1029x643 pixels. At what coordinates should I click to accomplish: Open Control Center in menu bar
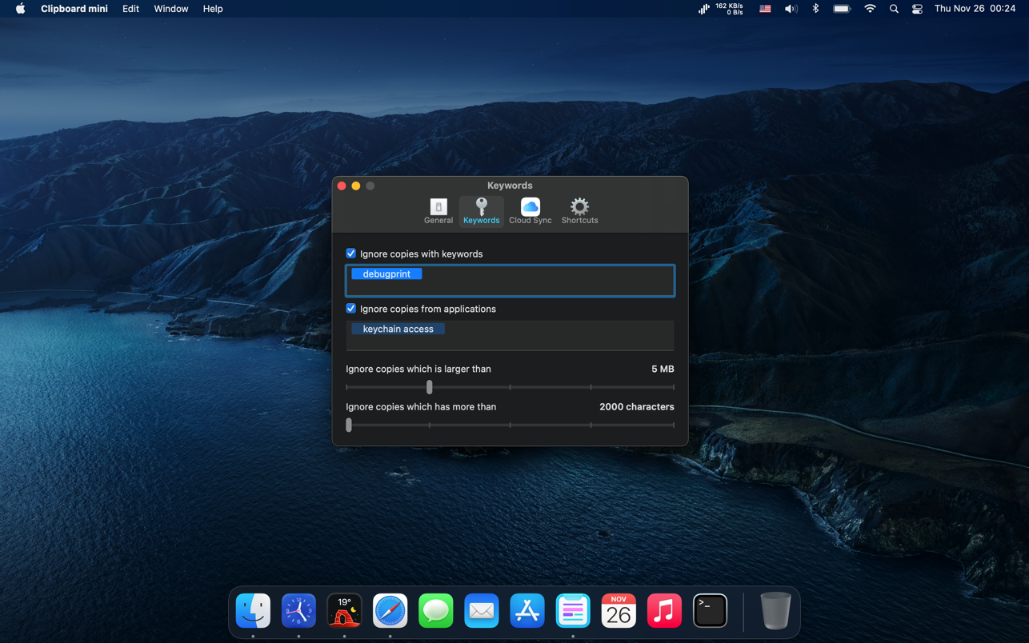(917, 9)
